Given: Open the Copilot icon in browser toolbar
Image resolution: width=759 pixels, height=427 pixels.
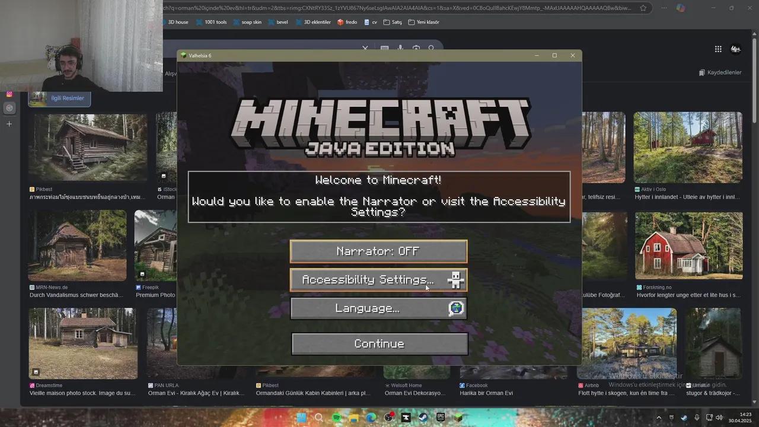Looking at the screenshot, I should [x=681, y=8].
